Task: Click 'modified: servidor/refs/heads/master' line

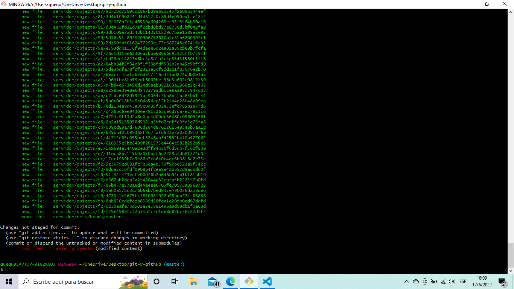Action: point(71,217)
